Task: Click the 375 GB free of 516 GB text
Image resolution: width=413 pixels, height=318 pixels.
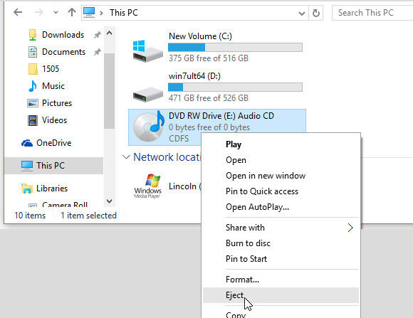Action: (x=209, y=58)
